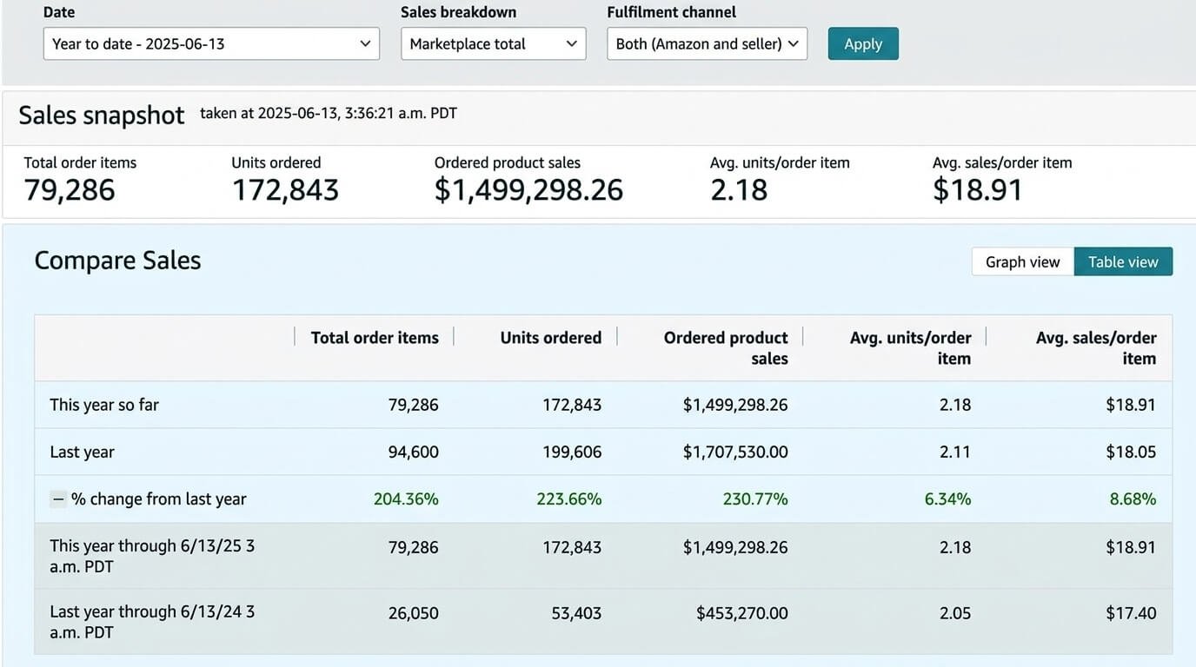Click the Total order items column header
The image size is (1196, 667).
click(x=375, y=338)
